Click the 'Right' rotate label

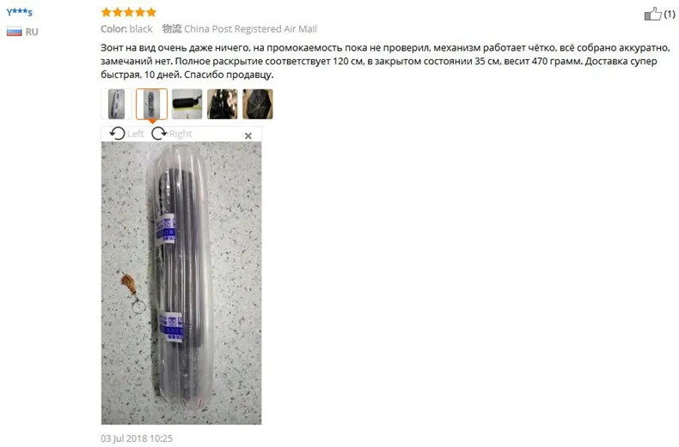180,134
